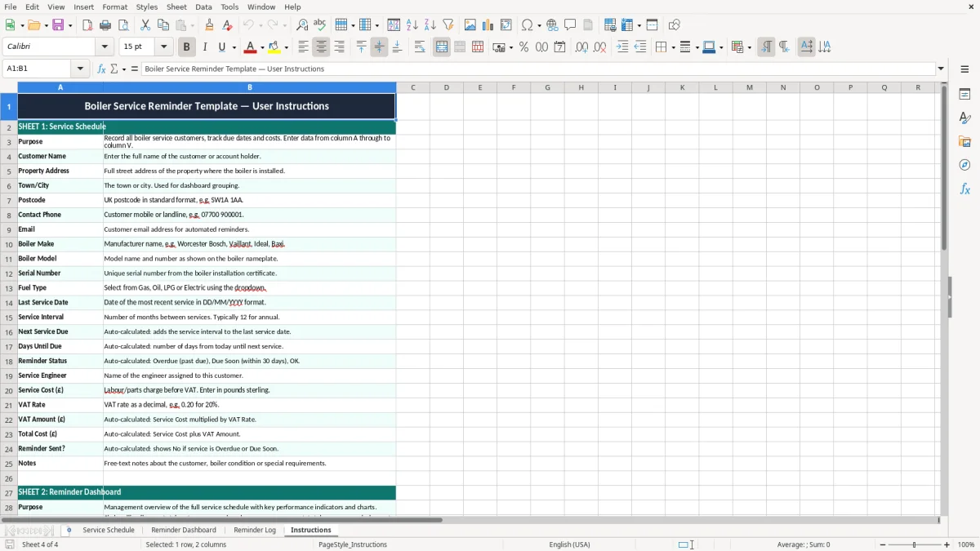Click the Sort Descending icon

click(x=430, y=25)
